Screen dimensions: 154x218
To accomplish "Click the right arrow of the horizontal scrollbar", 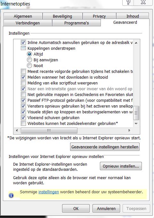I will click(129, 130).
